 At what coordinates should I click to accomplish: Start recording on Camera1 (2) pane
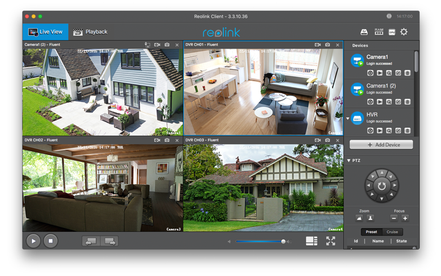pos(157,45)
